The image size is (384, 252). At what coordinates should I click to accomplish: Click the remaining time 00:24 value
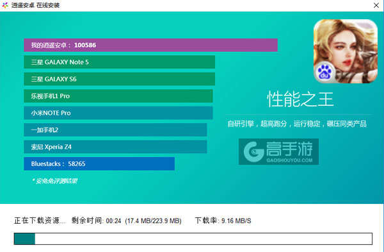click(114, 221)
